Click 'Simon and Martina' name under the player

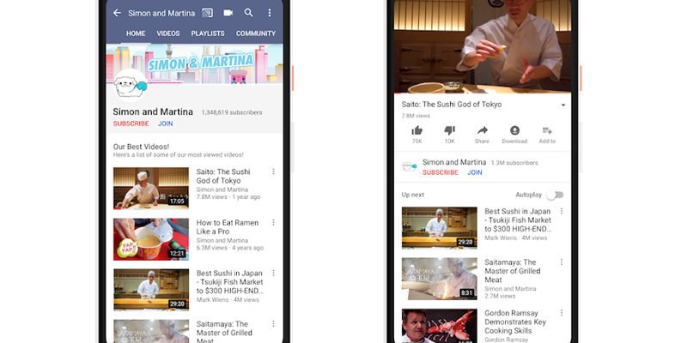pyautogui.click(x=454, y=162)
